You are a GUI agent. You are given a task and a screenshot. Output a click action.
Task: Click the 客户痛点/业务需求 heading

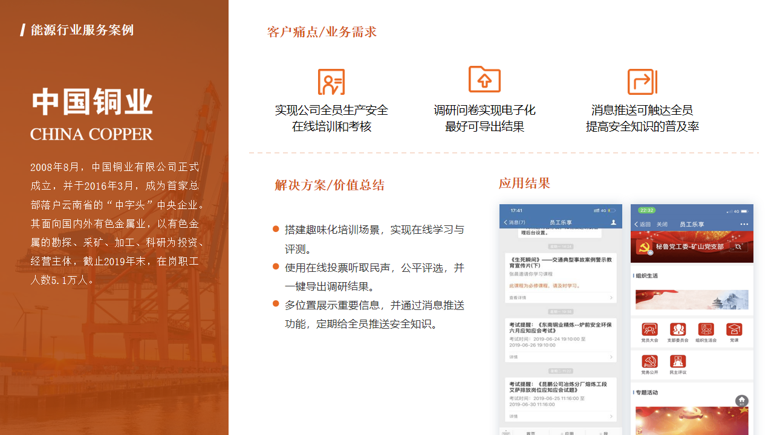(322, 32)
